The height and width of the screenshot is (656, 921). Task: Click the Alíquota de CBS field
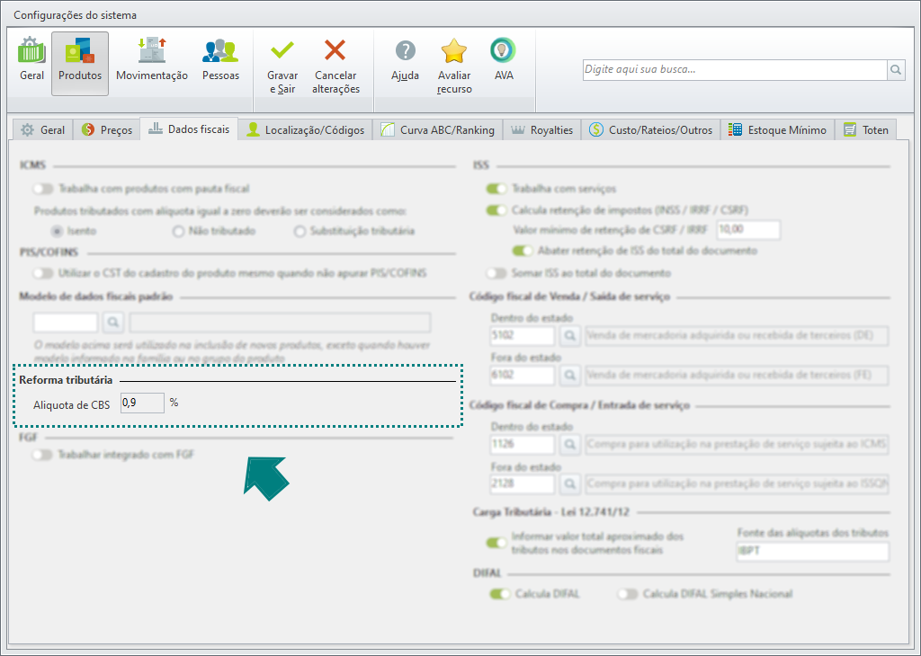[143, 403]
